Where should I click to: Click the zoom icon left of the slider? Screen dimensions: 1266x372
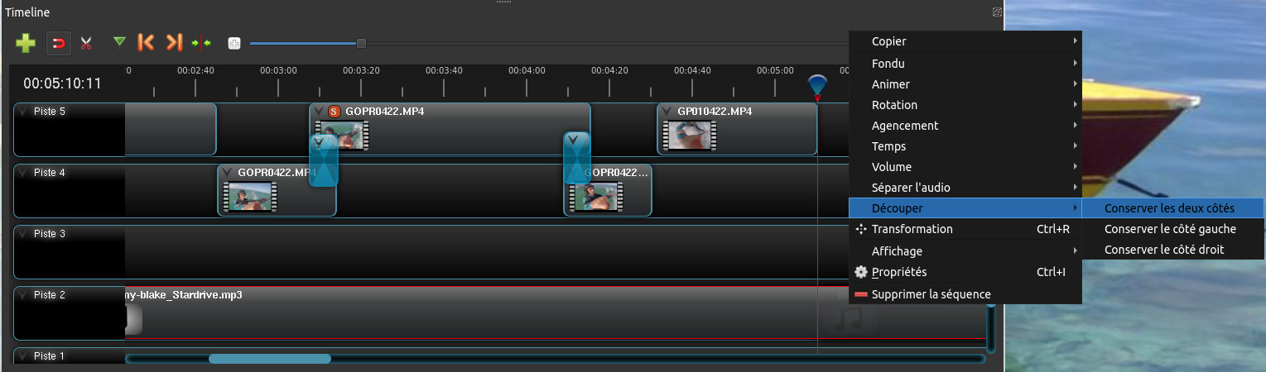coord(233,43)
